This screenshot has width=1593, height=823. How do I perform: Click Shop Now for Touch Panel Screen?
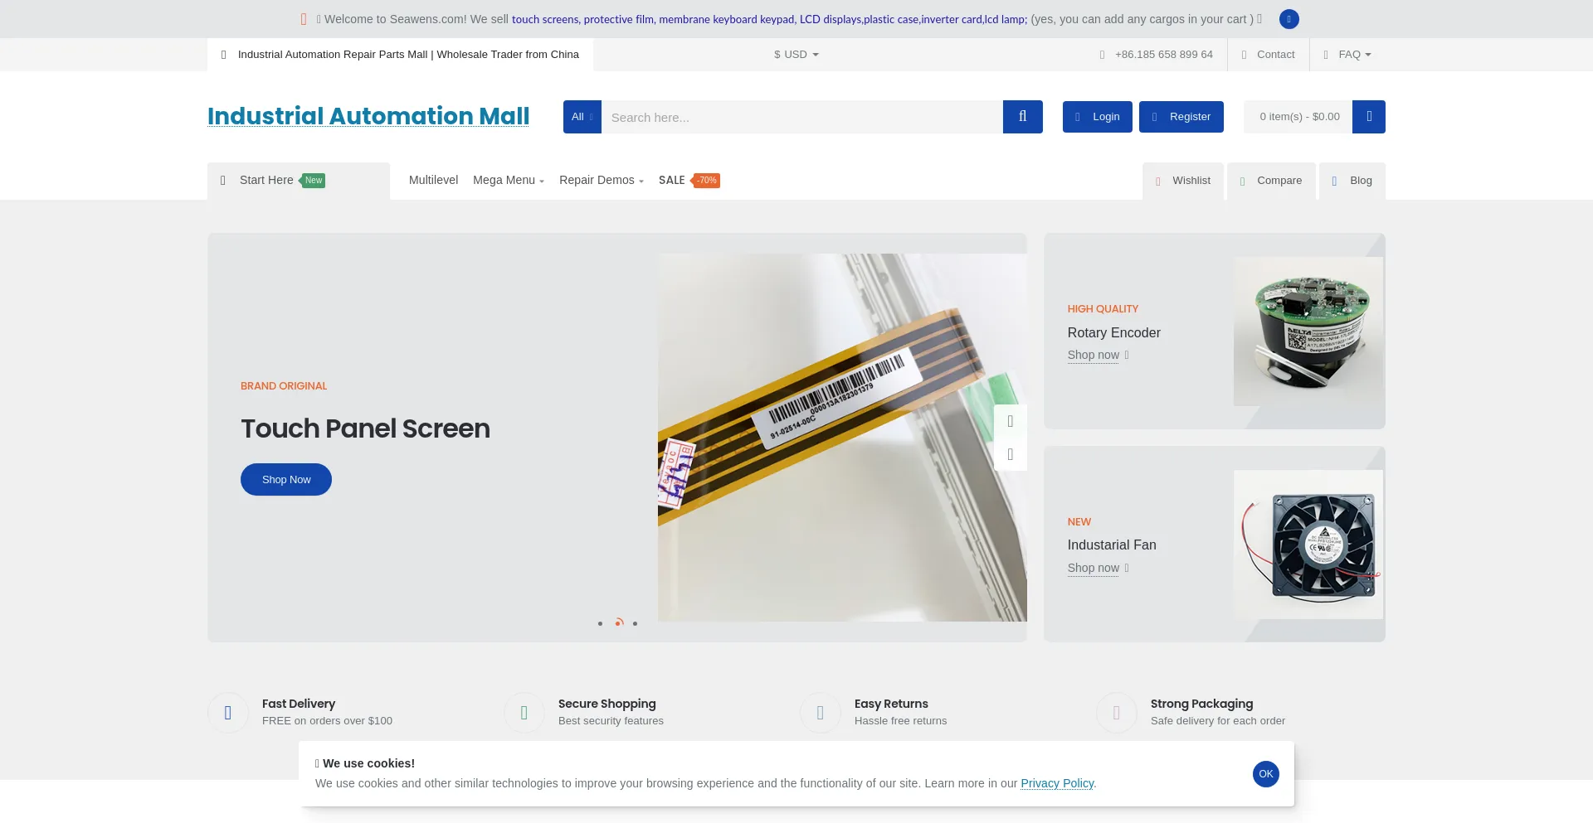[x=286, y=480]
